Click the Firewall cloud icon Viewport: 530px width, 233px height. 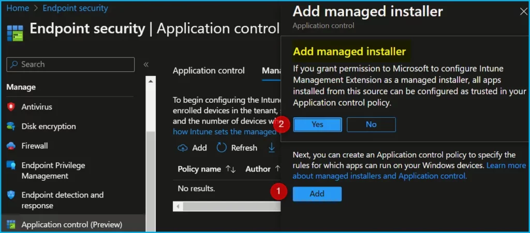click(11, 146)
